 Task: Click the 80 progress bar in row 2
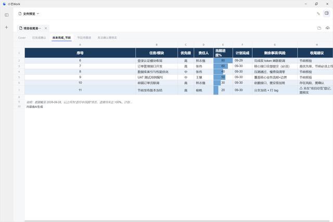(223, 60)
